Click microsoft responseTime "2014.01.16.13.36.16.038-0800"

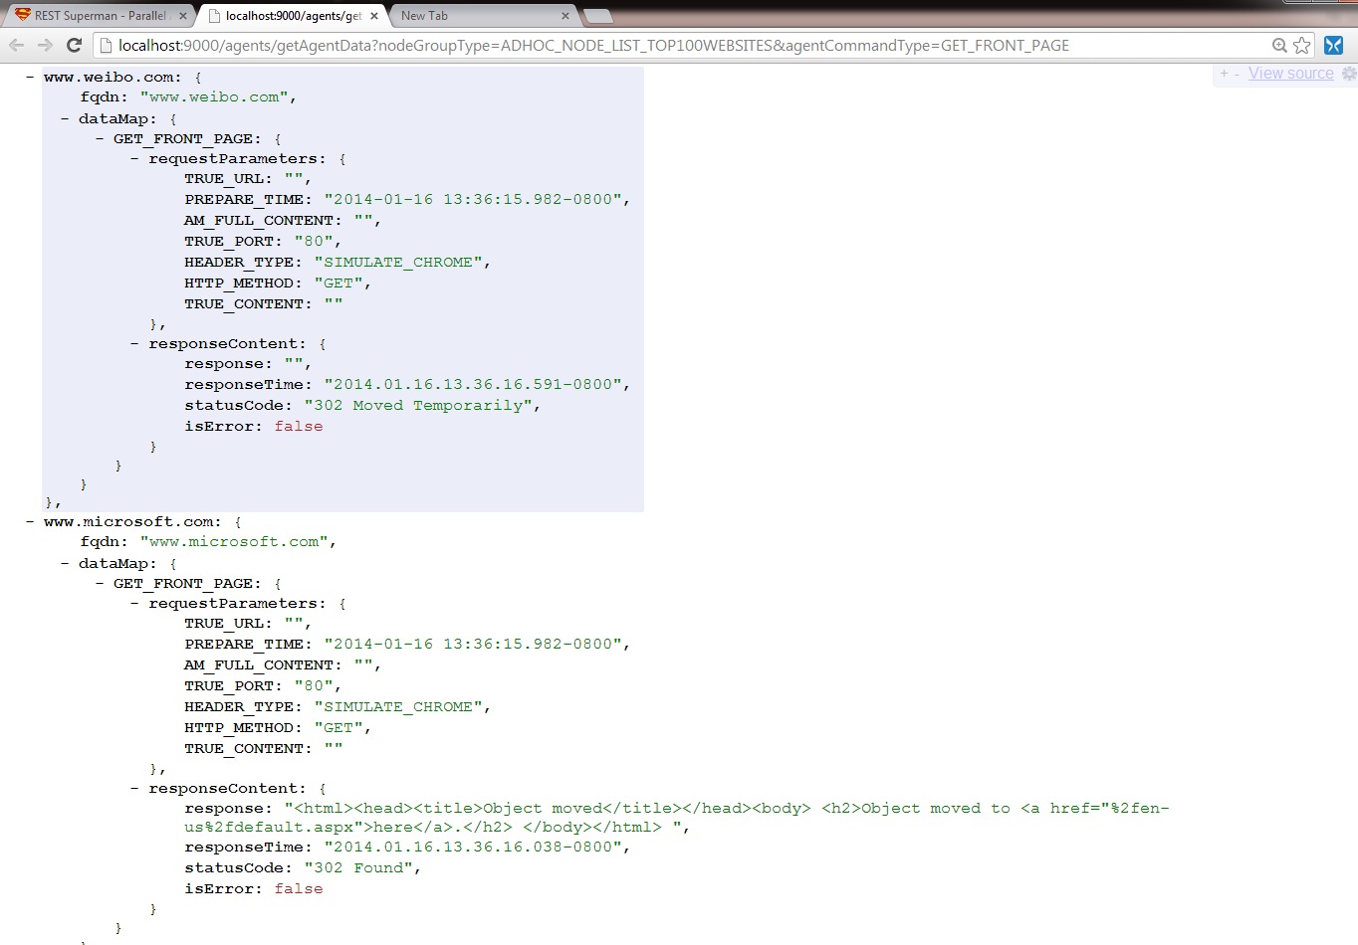click(473, 847)
